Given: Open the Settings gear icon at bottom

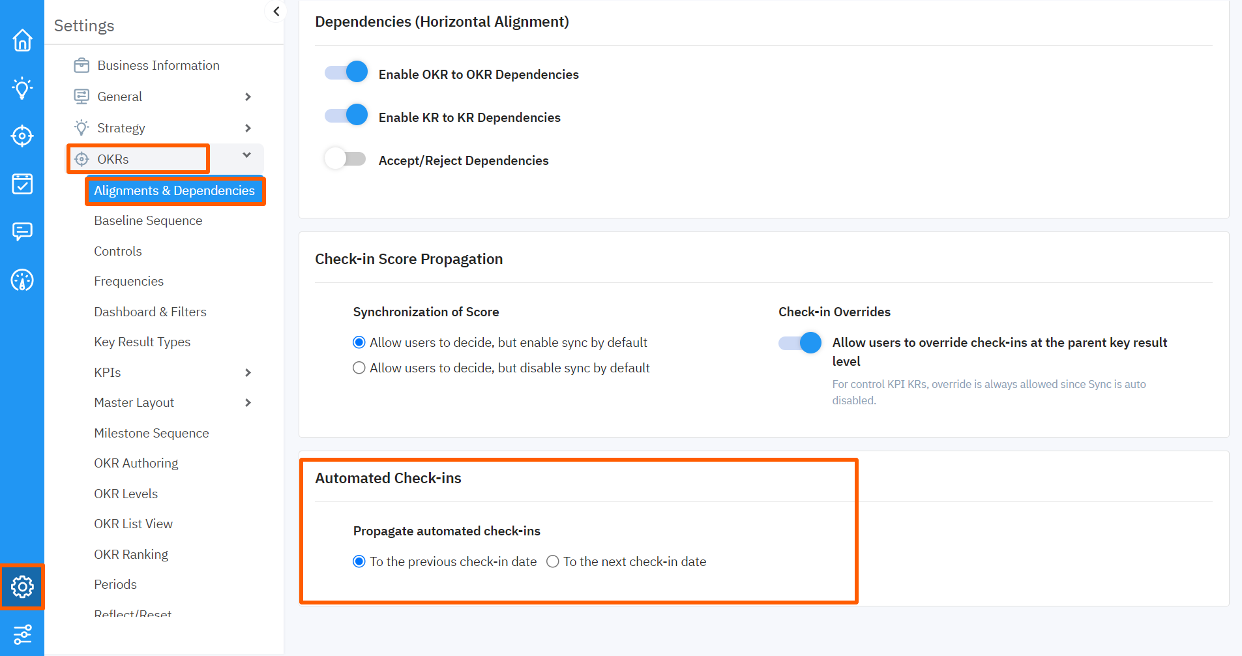Looking at the screenshot, I should tap(22, 586).
